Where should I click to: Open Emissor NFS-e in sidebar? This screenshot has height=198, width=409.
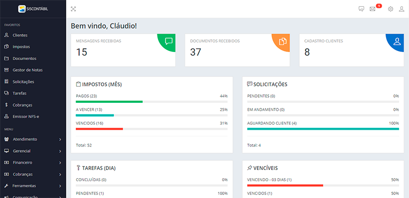[x=26, y=117]
